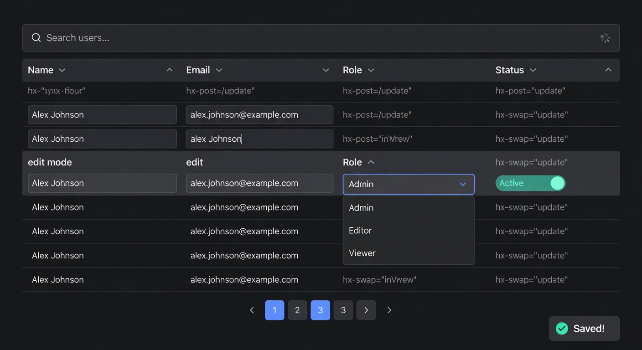Click 'hx-swap="update"' status in the 'hx-post="inWrew"' row
The height and width of the screenshot is (350, 642).
(532, 139)
